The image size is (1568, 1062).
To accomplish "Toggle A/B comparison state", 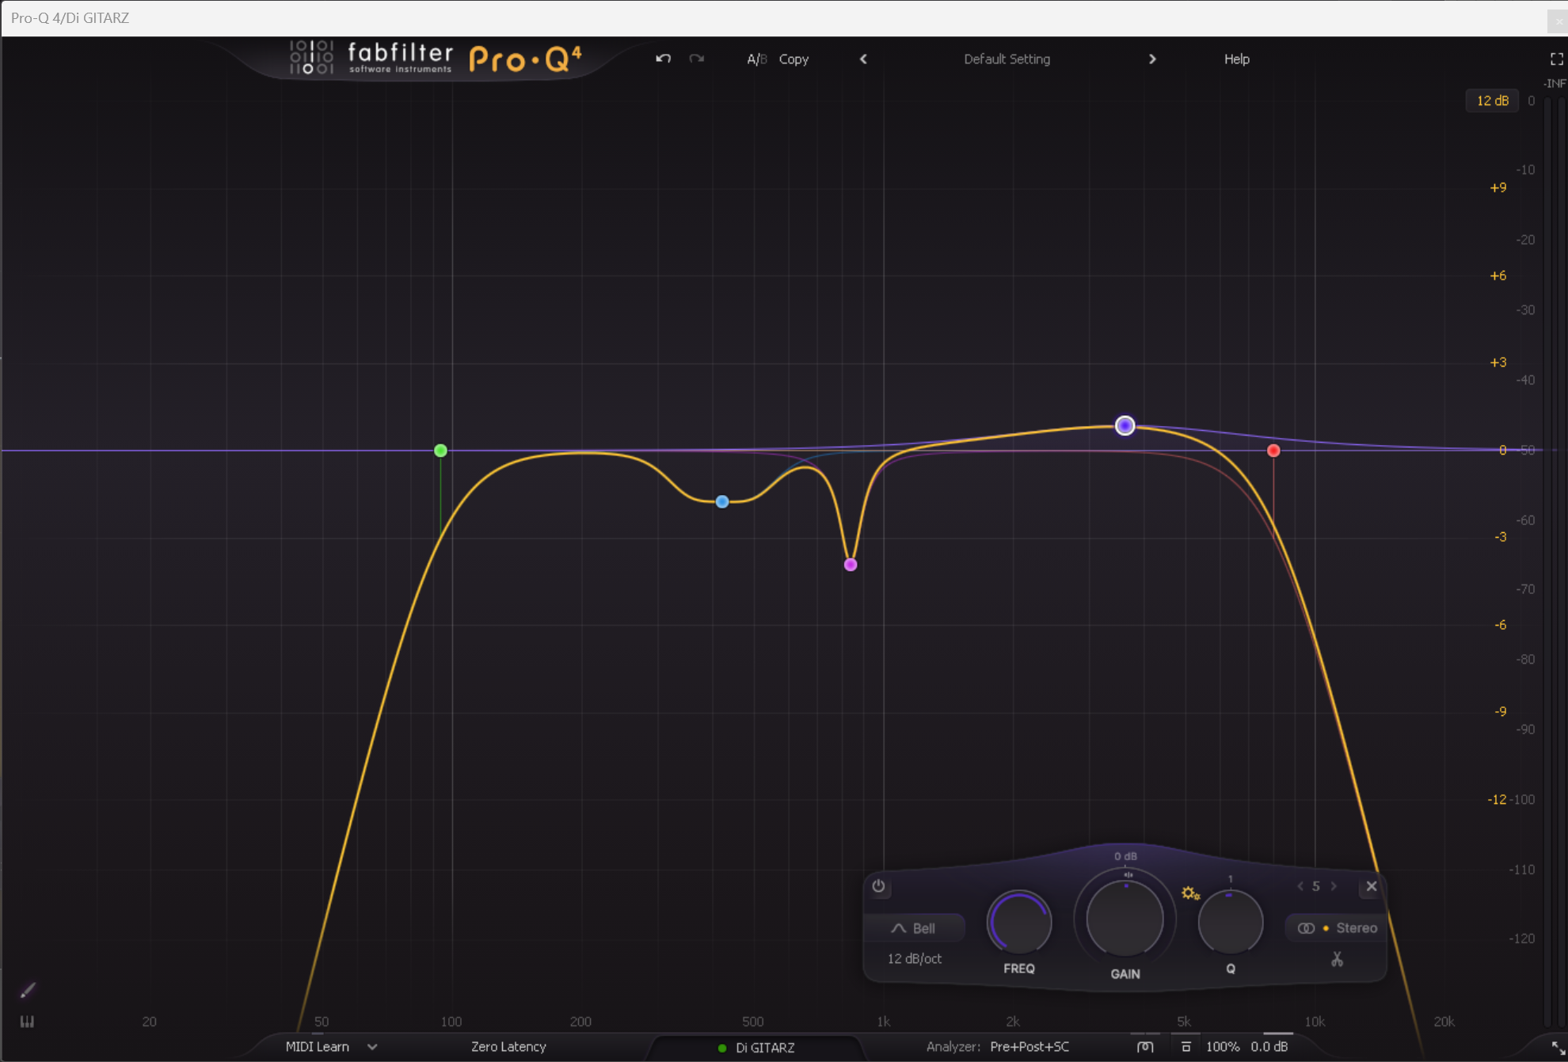I will click(755, 59).
